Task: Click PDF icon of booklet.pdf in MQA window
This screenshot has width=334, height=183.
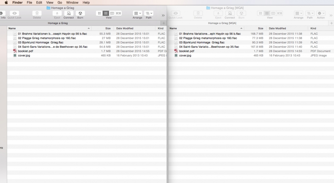Action: click(176, 51)
